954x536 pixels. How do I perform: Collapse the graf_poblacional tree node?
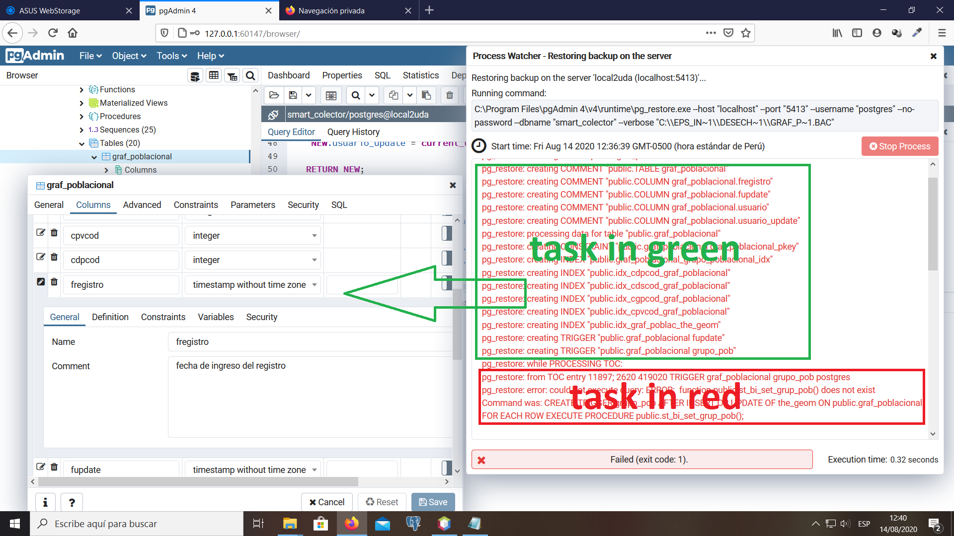pyautogui.click(x=94, y=157)
